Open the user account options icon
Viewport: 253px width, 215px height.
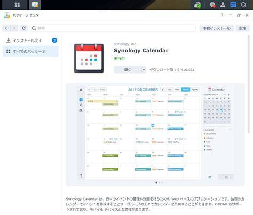tap(223, 5)
